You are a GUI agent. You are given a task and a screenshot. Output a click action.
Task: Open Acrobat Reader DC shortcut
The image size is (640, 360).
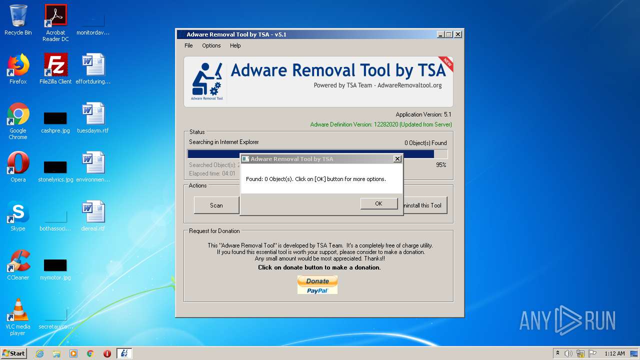coord(55,23)
